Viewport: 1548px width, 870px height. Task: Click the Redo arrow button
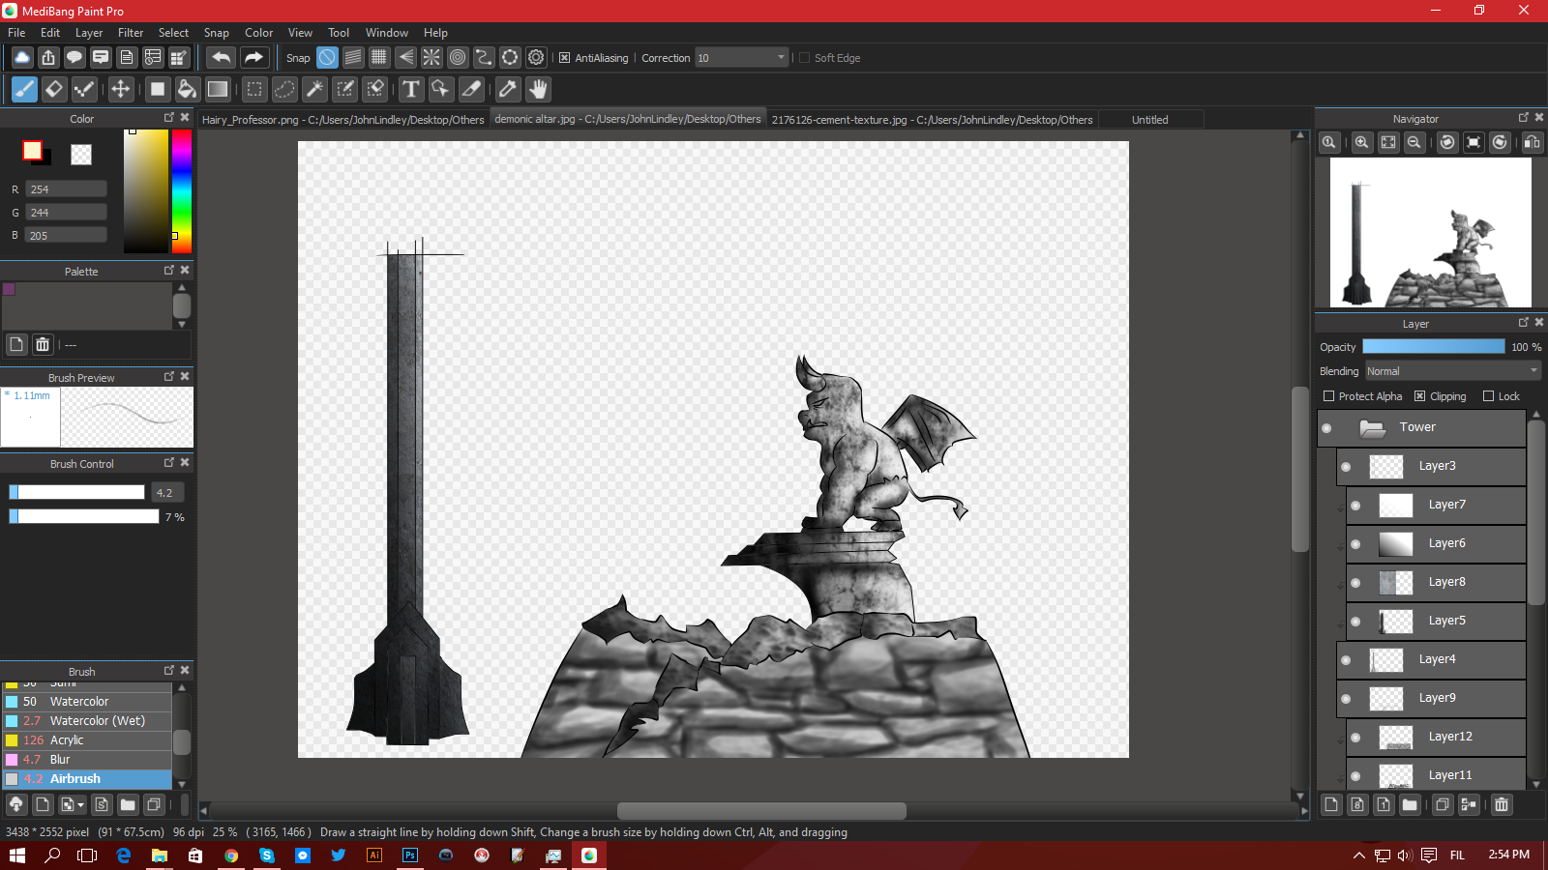coord(253,58)
